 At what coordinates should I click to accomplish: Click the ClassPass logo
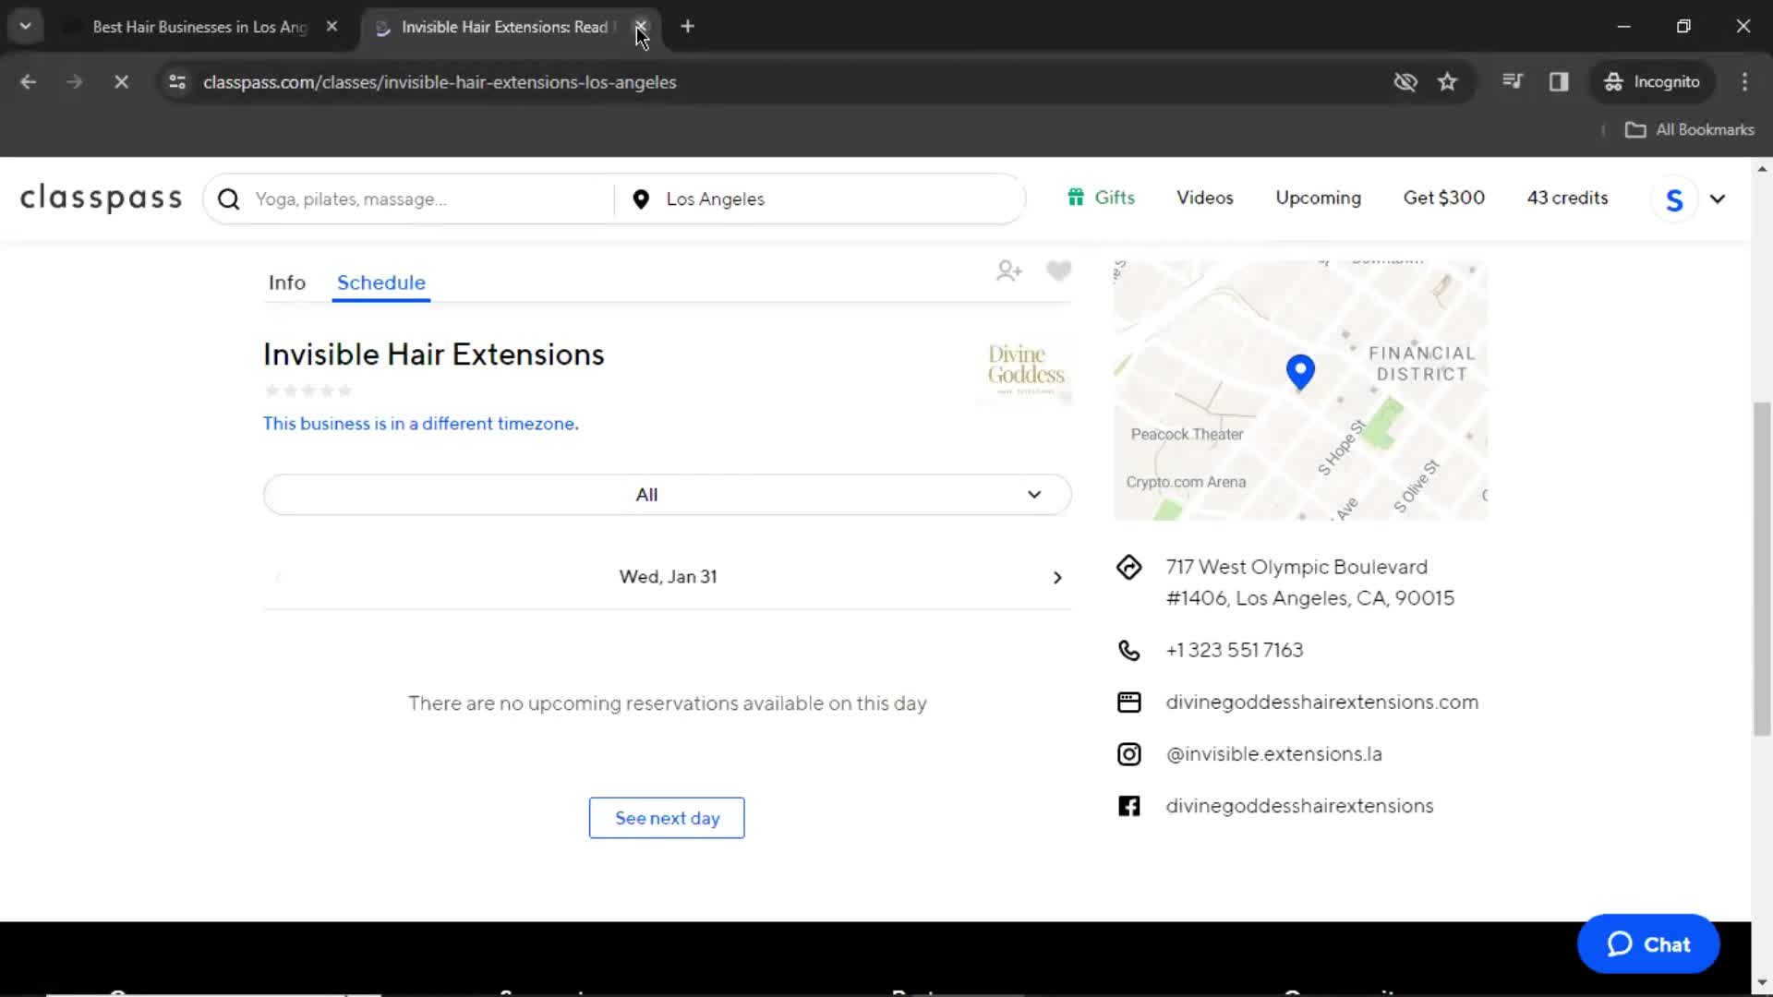coord(102,198)
